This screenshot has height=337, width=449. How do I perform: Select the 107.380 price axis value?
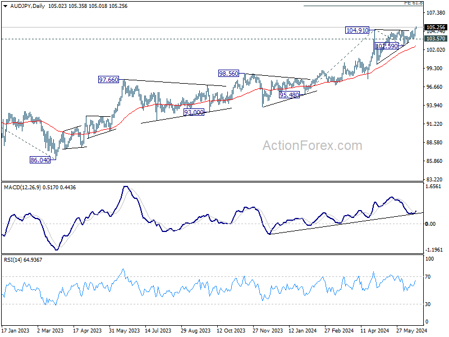[x=436, y=12]
